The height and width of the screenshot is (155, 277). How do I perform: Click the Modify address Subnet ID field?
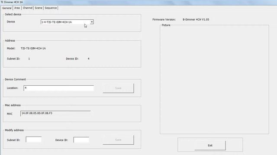(x=34, y=139)
